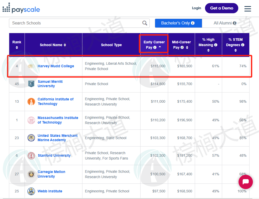Click Stanford University seal
Screen dimensions: 259x199
click(x=31, y=156)
